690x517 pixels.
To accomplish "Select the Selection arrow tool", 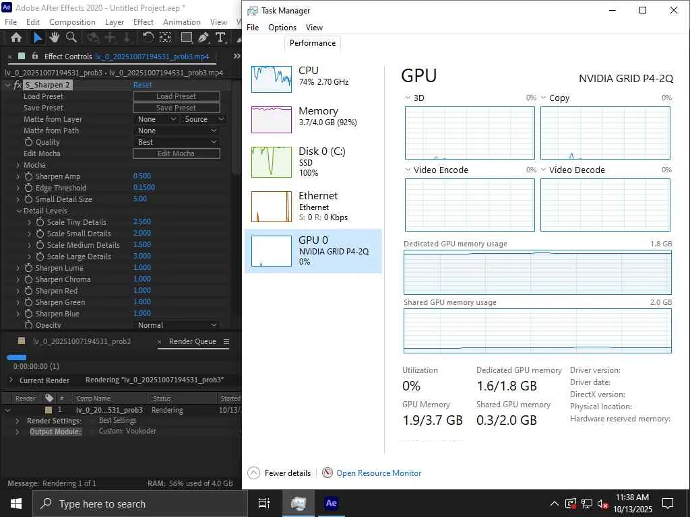I will tap(38, 38).
